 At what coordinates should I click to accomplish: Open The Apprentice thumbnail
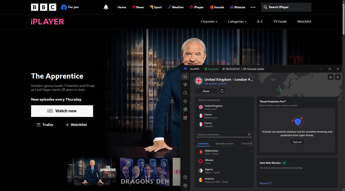(92, 172)
